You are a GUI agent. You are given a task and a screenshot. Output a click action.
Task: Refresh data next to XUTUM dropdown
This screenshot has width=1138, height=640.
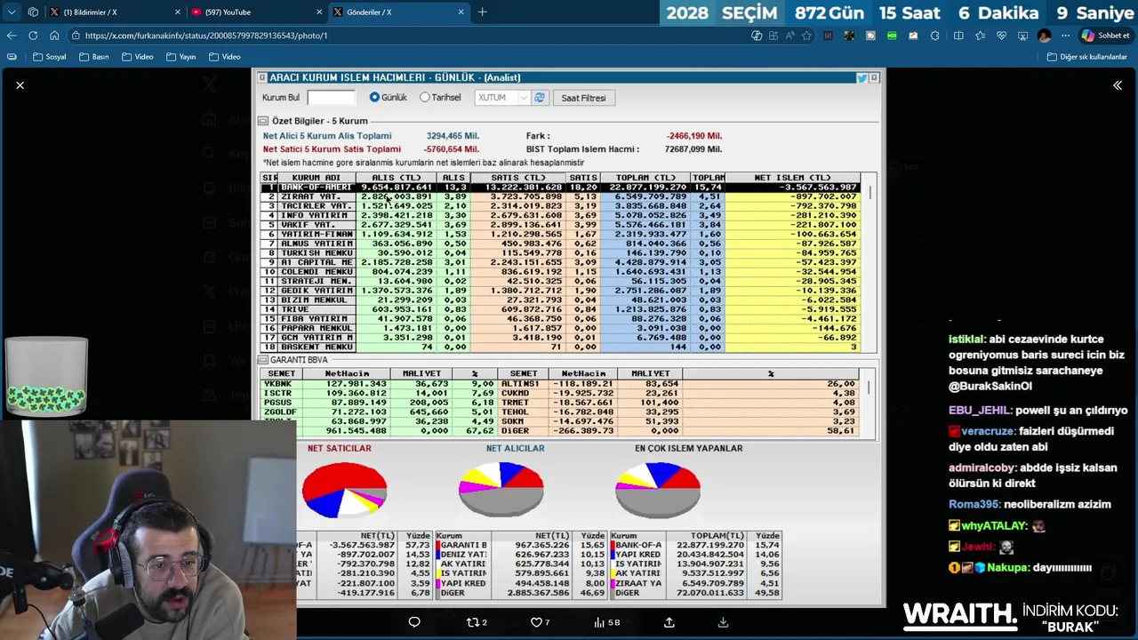540,98
